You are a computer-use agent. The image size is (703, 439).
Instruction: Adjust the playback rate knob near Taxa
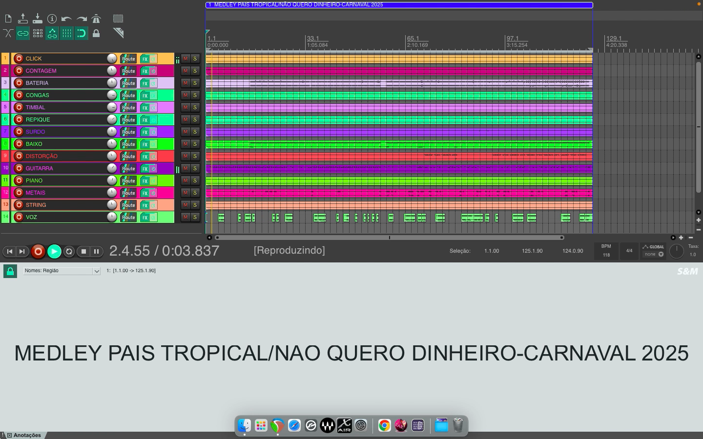pyautogui.click(x=677, y=251)
